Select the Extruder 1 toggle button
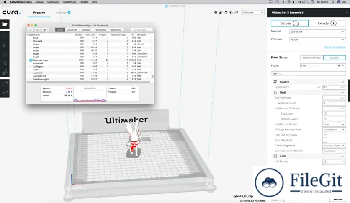 tap(290, 23)
